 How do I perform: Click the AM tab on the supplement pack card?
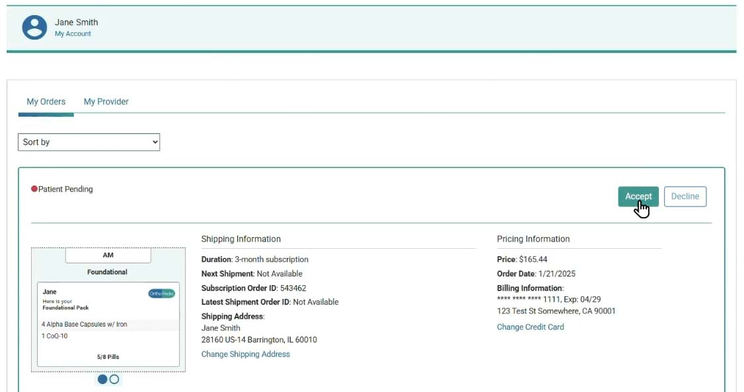click(x=108, y=255)
